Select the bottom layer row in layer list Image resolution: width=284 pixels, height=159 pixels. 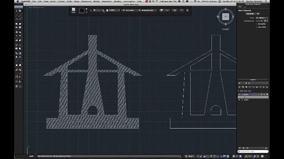pos(253,100)
